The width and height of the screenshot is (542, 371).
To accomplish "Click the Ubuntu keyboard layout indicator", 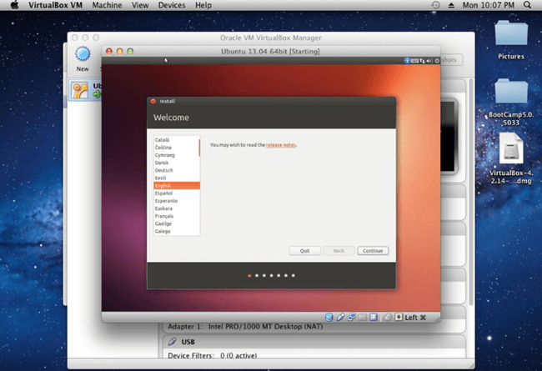I will 414,61.
